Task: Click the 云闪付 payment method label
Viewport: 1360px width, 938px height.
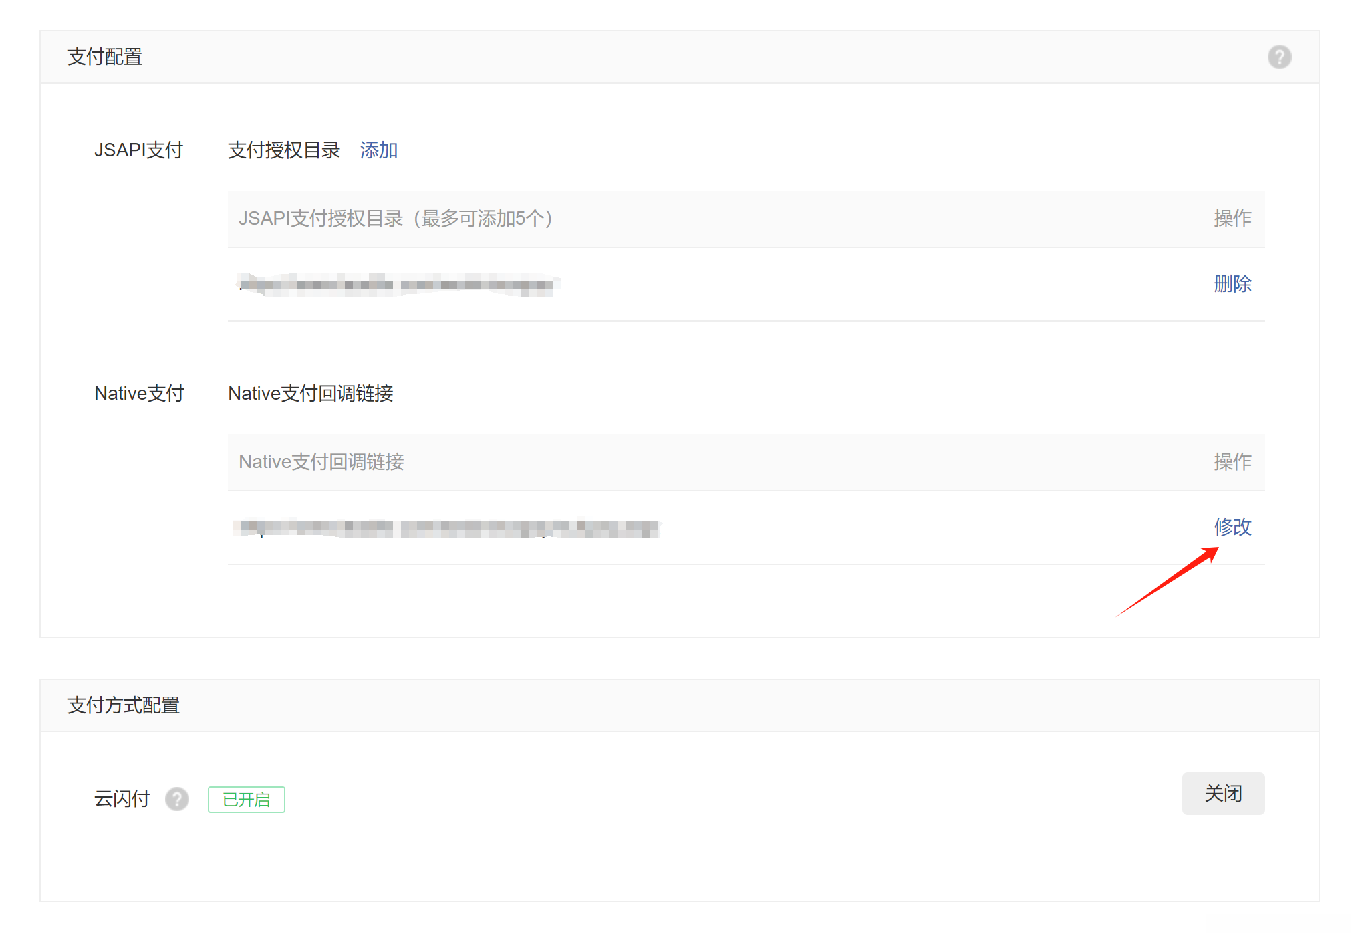Action: click(122, 798)
